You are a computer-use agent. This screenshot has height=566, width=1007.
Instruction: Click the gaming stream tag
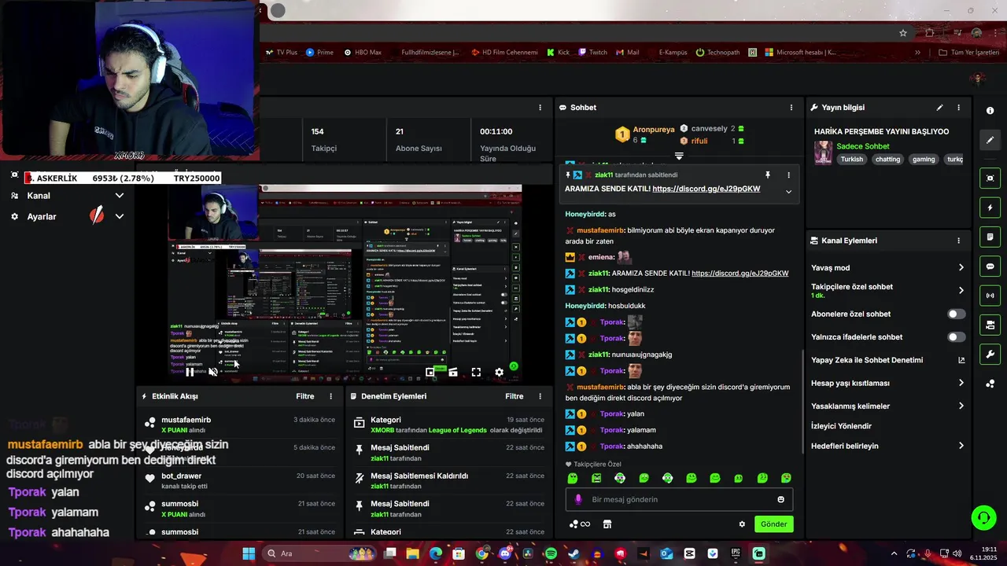point(924,160)
